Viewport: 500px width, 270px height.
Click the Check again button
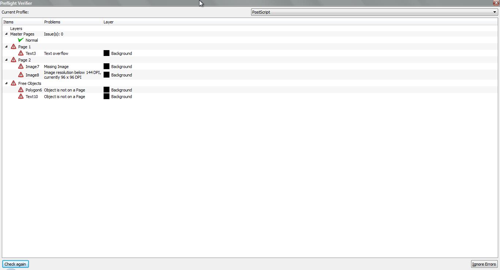(15, 264)
